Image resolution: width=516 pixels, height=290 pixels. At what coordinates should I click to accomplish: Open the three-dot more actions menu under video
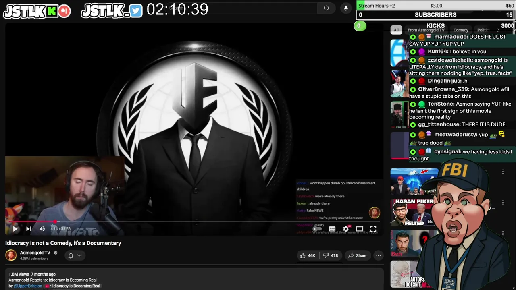click(x=378, y=255)
